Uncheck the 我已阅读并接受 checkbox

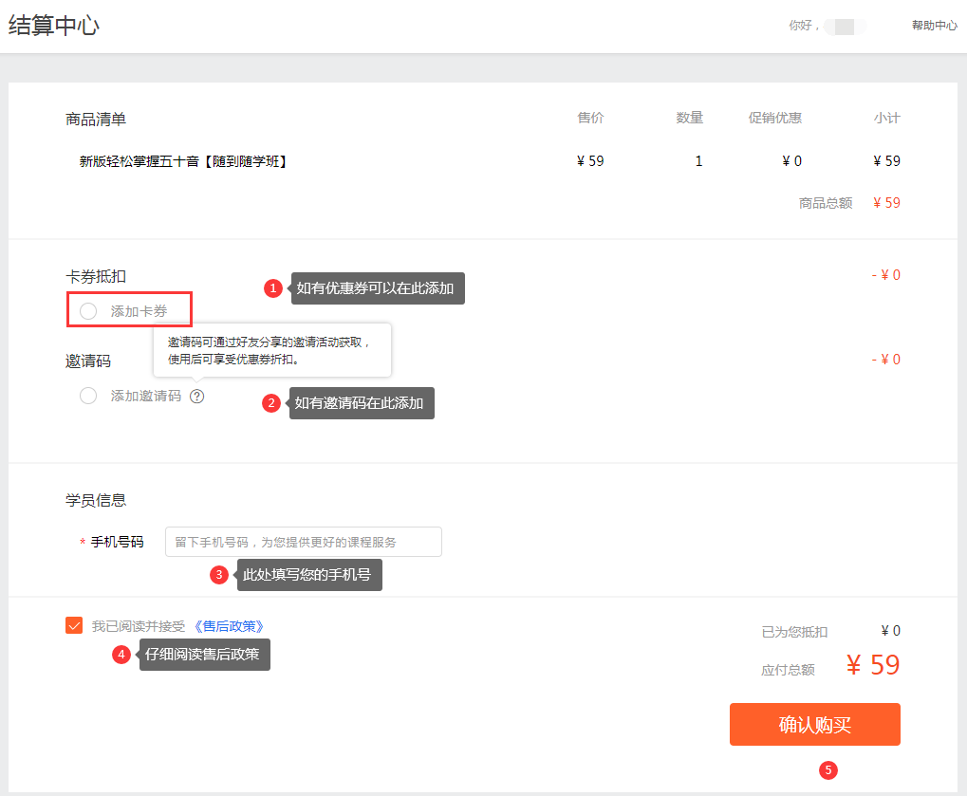(74, 625)
